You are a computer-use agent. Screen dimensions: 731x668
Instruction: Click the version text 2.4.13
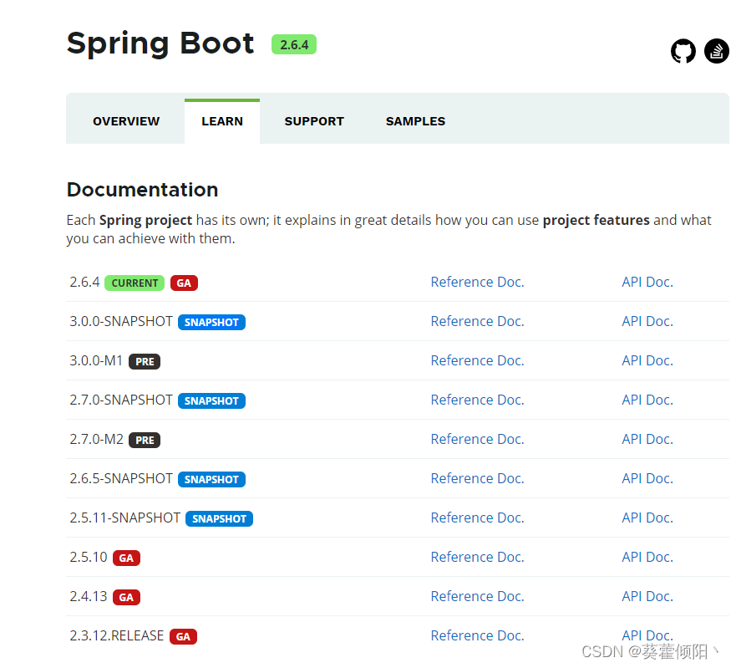(x=89, y=596)
